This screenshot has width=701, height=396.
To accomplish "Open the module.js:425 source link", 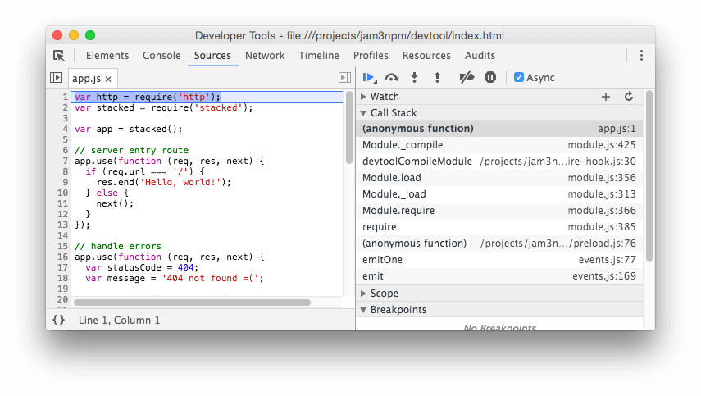I will pos(602,145).
